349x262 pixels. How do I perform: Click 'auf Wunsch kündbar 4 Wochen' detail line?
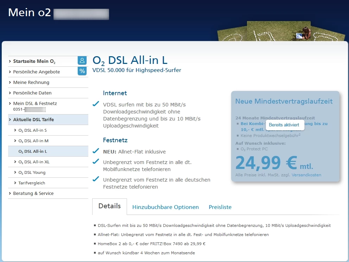click(146, 253)
